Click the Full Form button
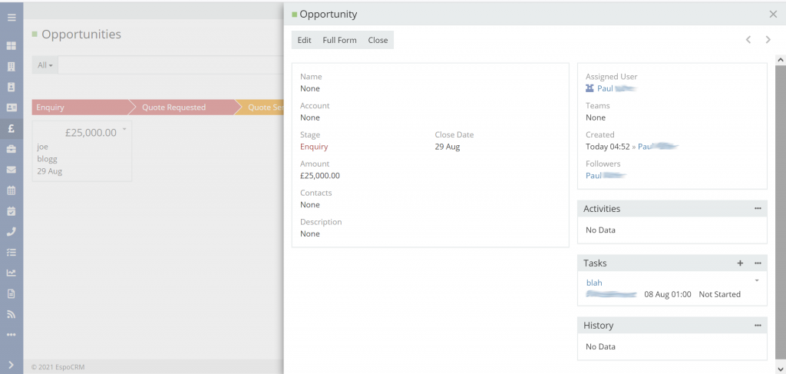 pyautogui.click(x=339, y=40)
